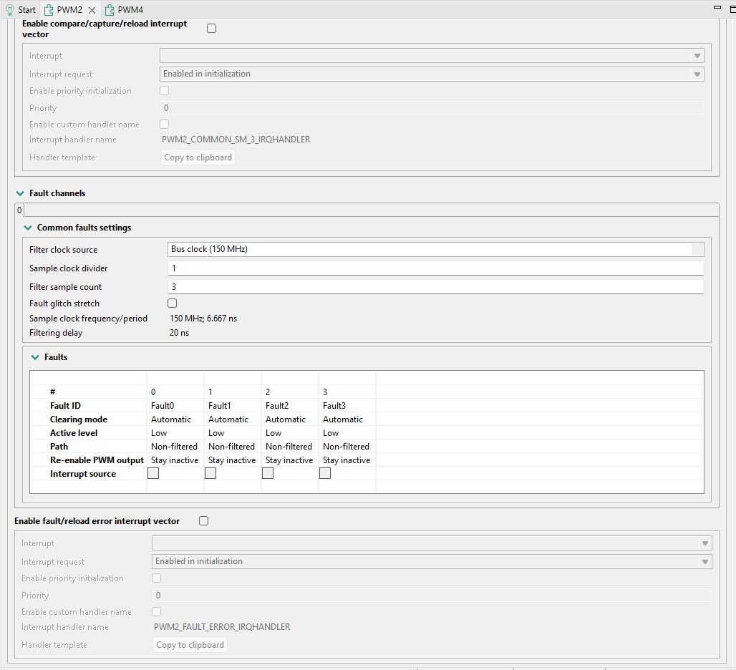
Task: Click the Sample clock divider field
Action: (x=435, y=268)
